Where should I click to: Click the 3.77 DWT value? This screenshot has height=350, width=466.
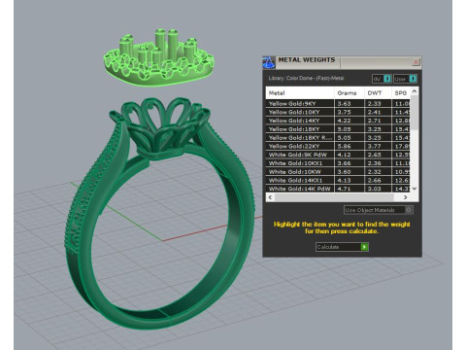click(x=374, y=146)
